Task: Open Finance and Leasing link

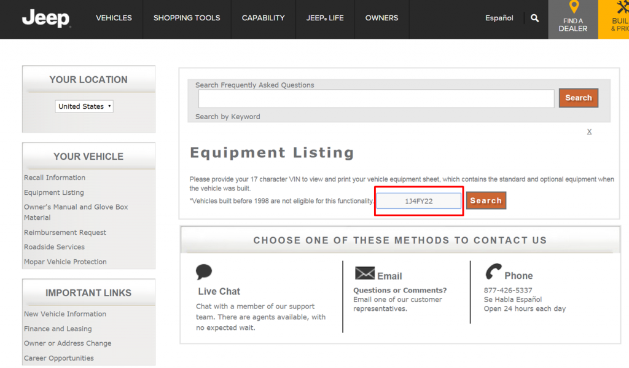Action: pos(58,329)
